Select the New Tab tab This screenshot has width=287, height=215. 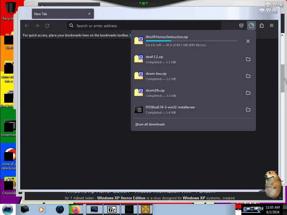point(63,14)
